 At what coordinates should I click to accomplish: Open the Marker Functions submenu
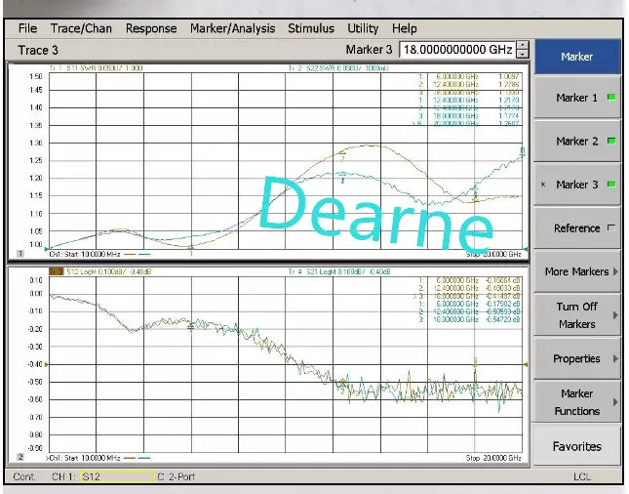(576, 402)
